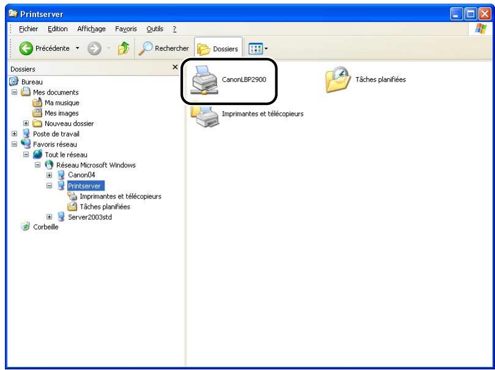Screen dimensions: 495x370
Task: Expand the Poste de travail node
Action: [x=14, y=134]
